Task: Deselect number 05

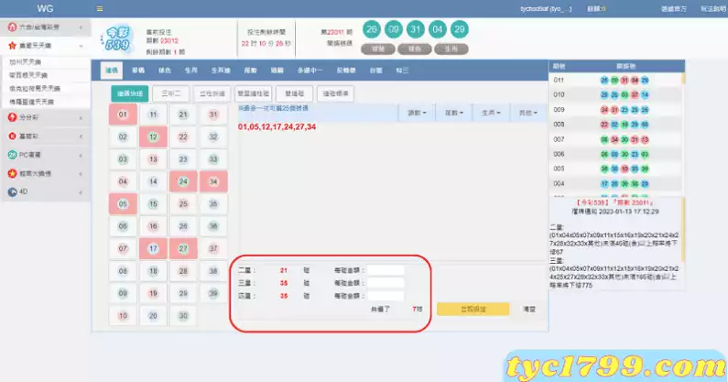Action: (123, 203)
